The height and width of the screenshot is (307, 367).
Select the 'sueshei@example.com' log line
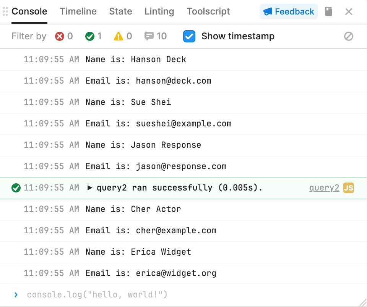pos(183,124)
